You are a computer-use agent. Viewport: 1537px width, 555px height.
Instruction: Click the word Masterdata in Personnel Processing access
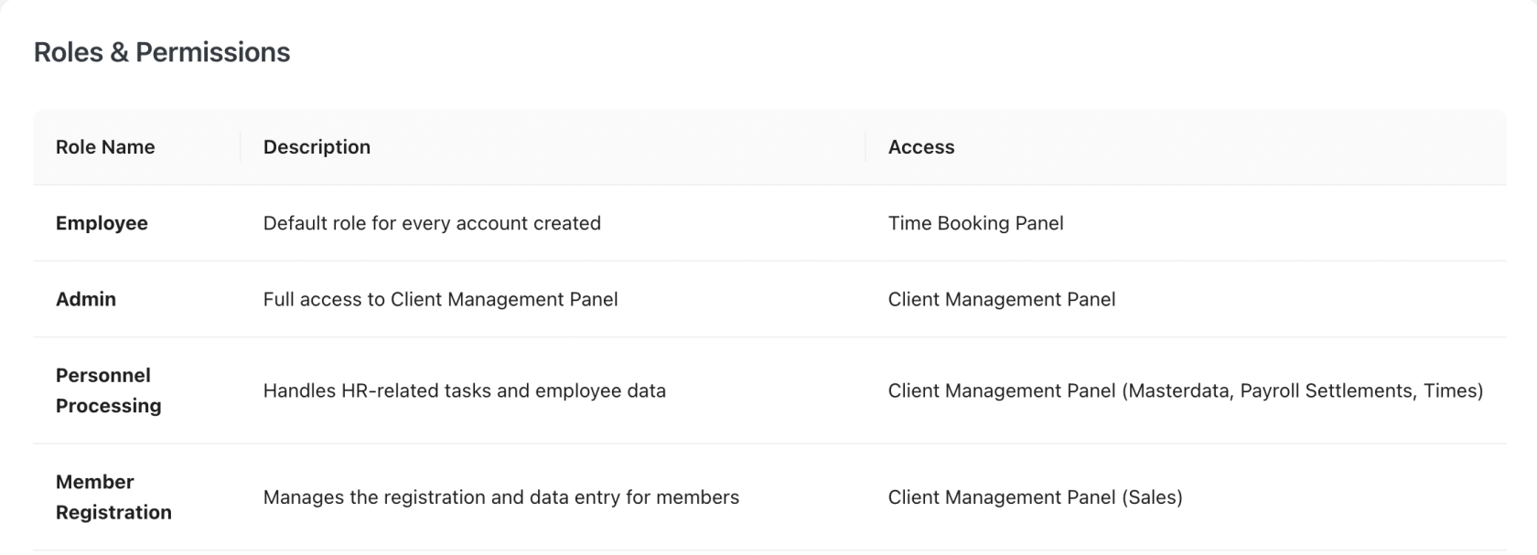click(x=1178, y=390)
